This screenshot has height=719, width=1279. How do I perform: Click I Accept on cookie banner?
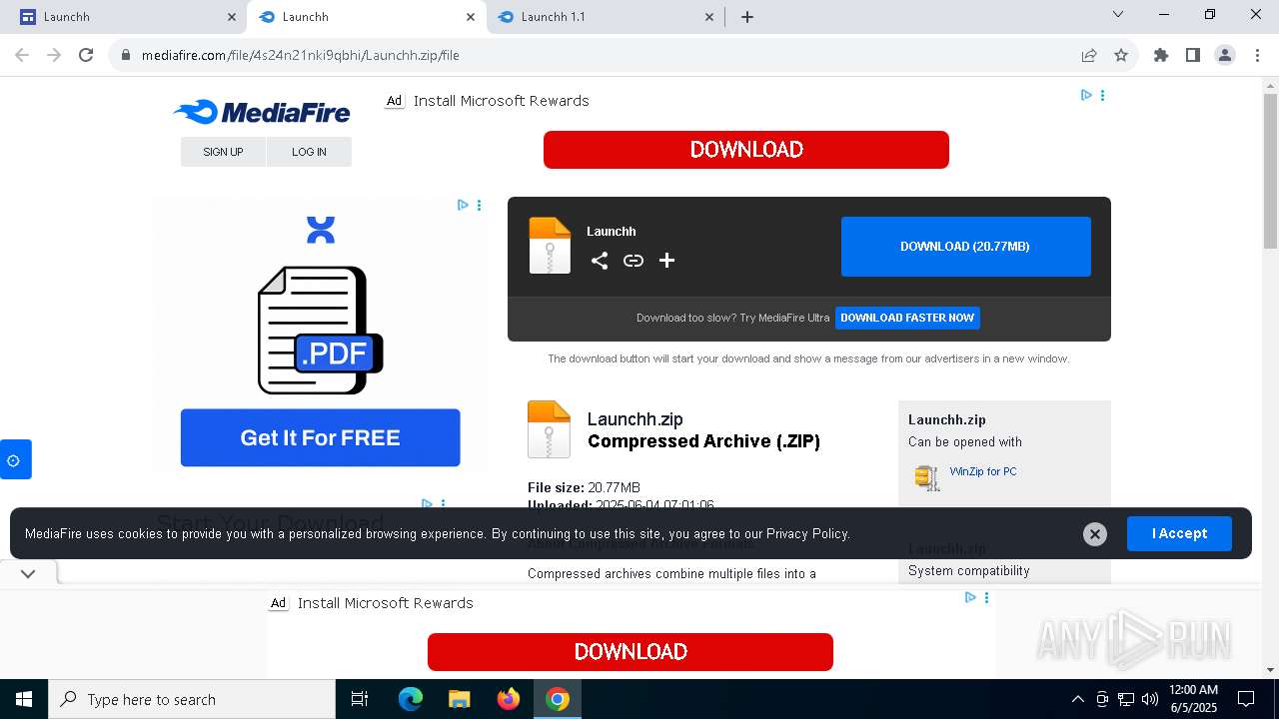[x=1179, y=533]
